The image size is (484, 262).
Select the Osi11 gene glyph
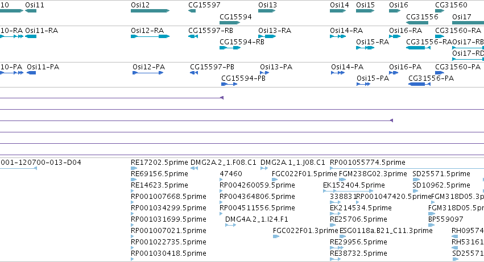[x=31, y=11]
